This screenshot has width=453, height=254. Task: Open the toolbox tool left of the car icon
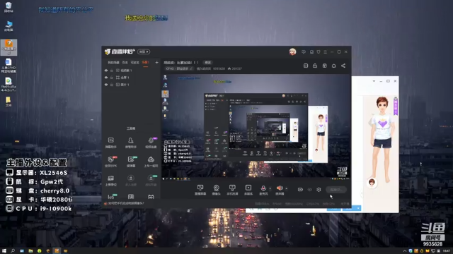pyautogui.click(x=130, y=162)
